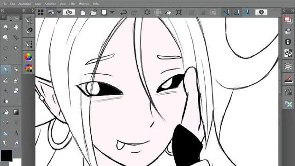Click the black main color swatch
Image resolution: width=295 pixels, height=166 pixels.
coord(6,156)
